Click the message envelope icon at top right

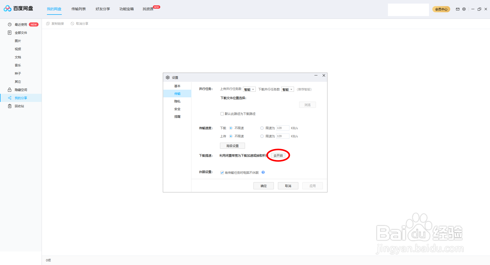pos(458,9)
